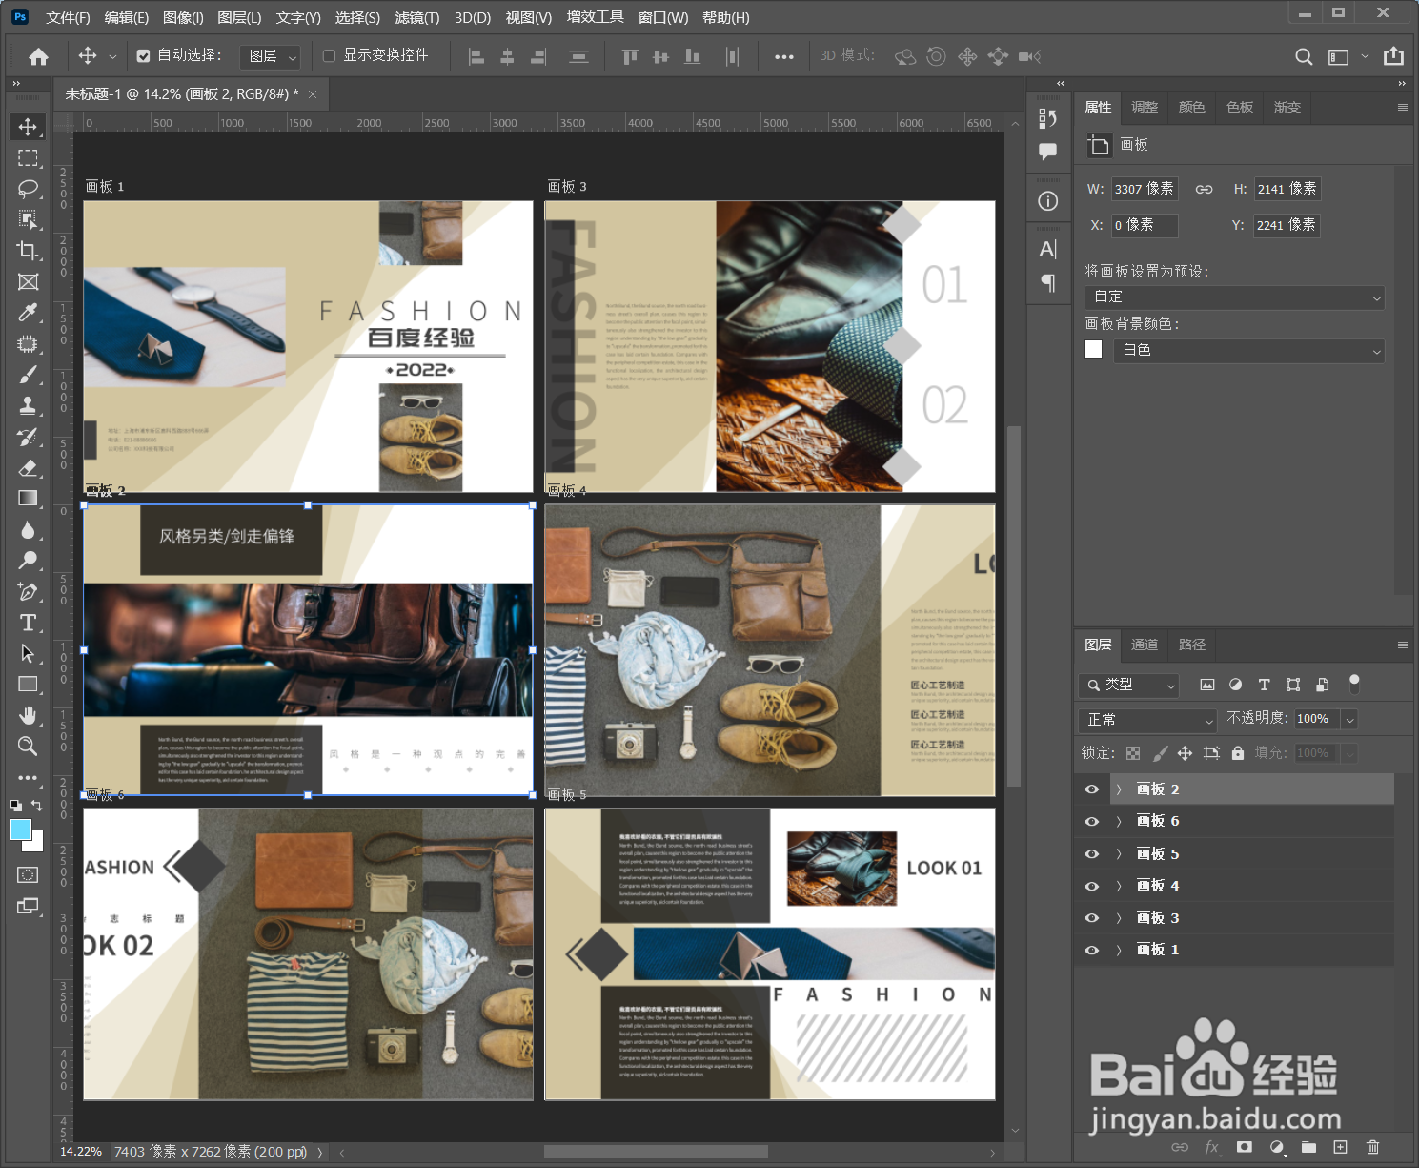
Task: Hide the 画板 1 layer
Action: [x=1092, y=950]
